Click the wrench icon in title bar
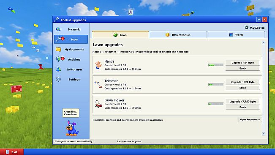 [x=57, y=19]
